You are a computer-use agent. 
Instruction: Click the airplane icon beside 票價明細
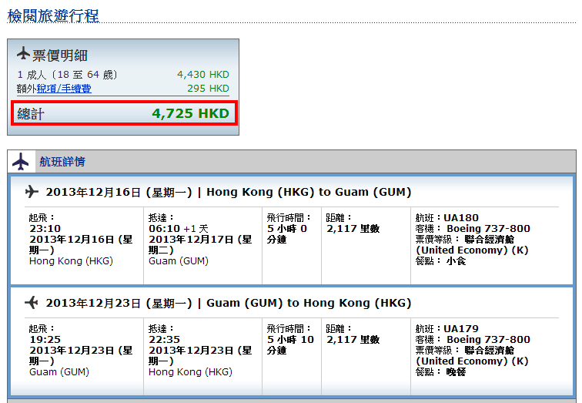[23, 54]
